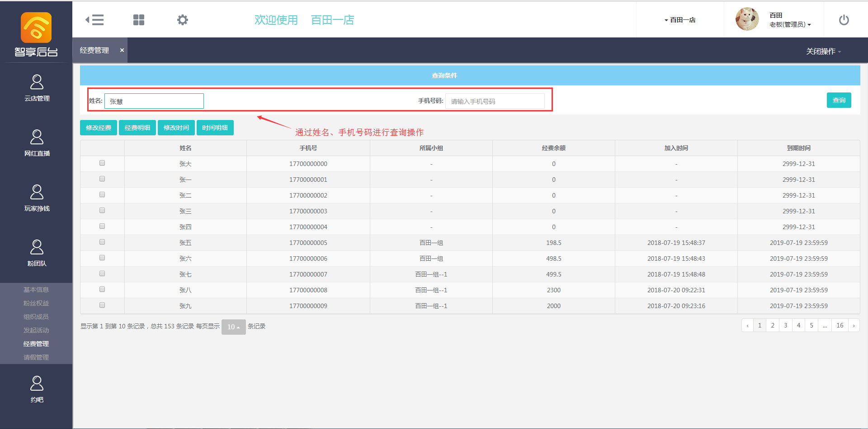Collapse the sidebar with the menu toggle icon
868x429 pixels.
(x=94, y=20)
